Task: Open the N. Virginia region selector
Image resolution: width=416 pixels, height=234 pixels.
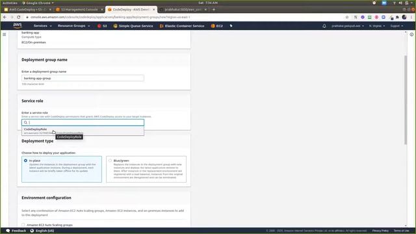Action: (377, 26)
